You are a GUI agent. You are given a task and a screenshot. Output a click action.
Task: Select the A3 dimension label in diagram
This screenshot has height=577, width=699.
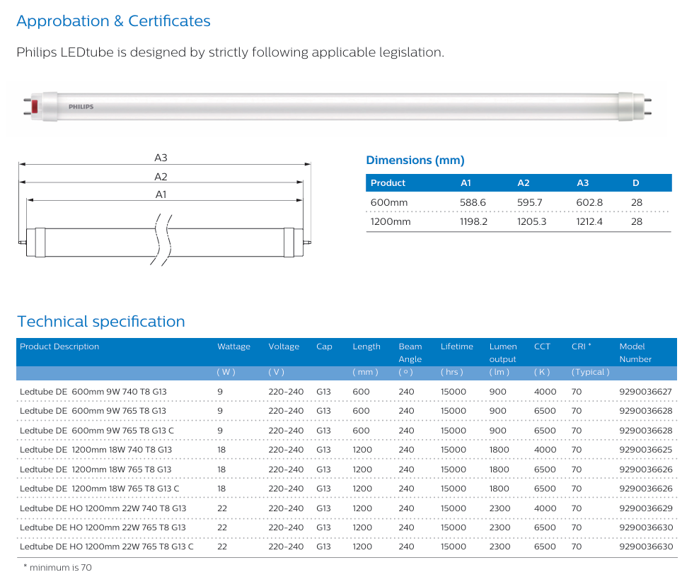pos(161,158)
